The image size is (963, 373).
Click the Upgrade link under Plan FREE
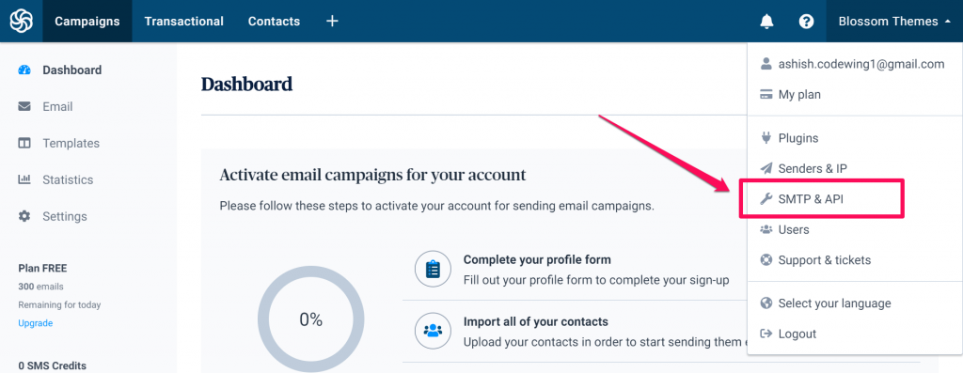point(35,323)
